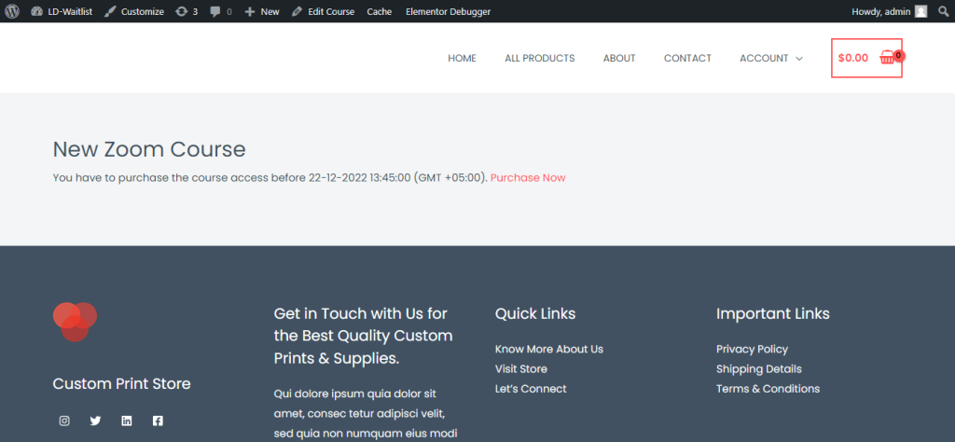Screen dimensions: 955x442
Task: Open the Shipping Details link
Action: pos(759,369)
